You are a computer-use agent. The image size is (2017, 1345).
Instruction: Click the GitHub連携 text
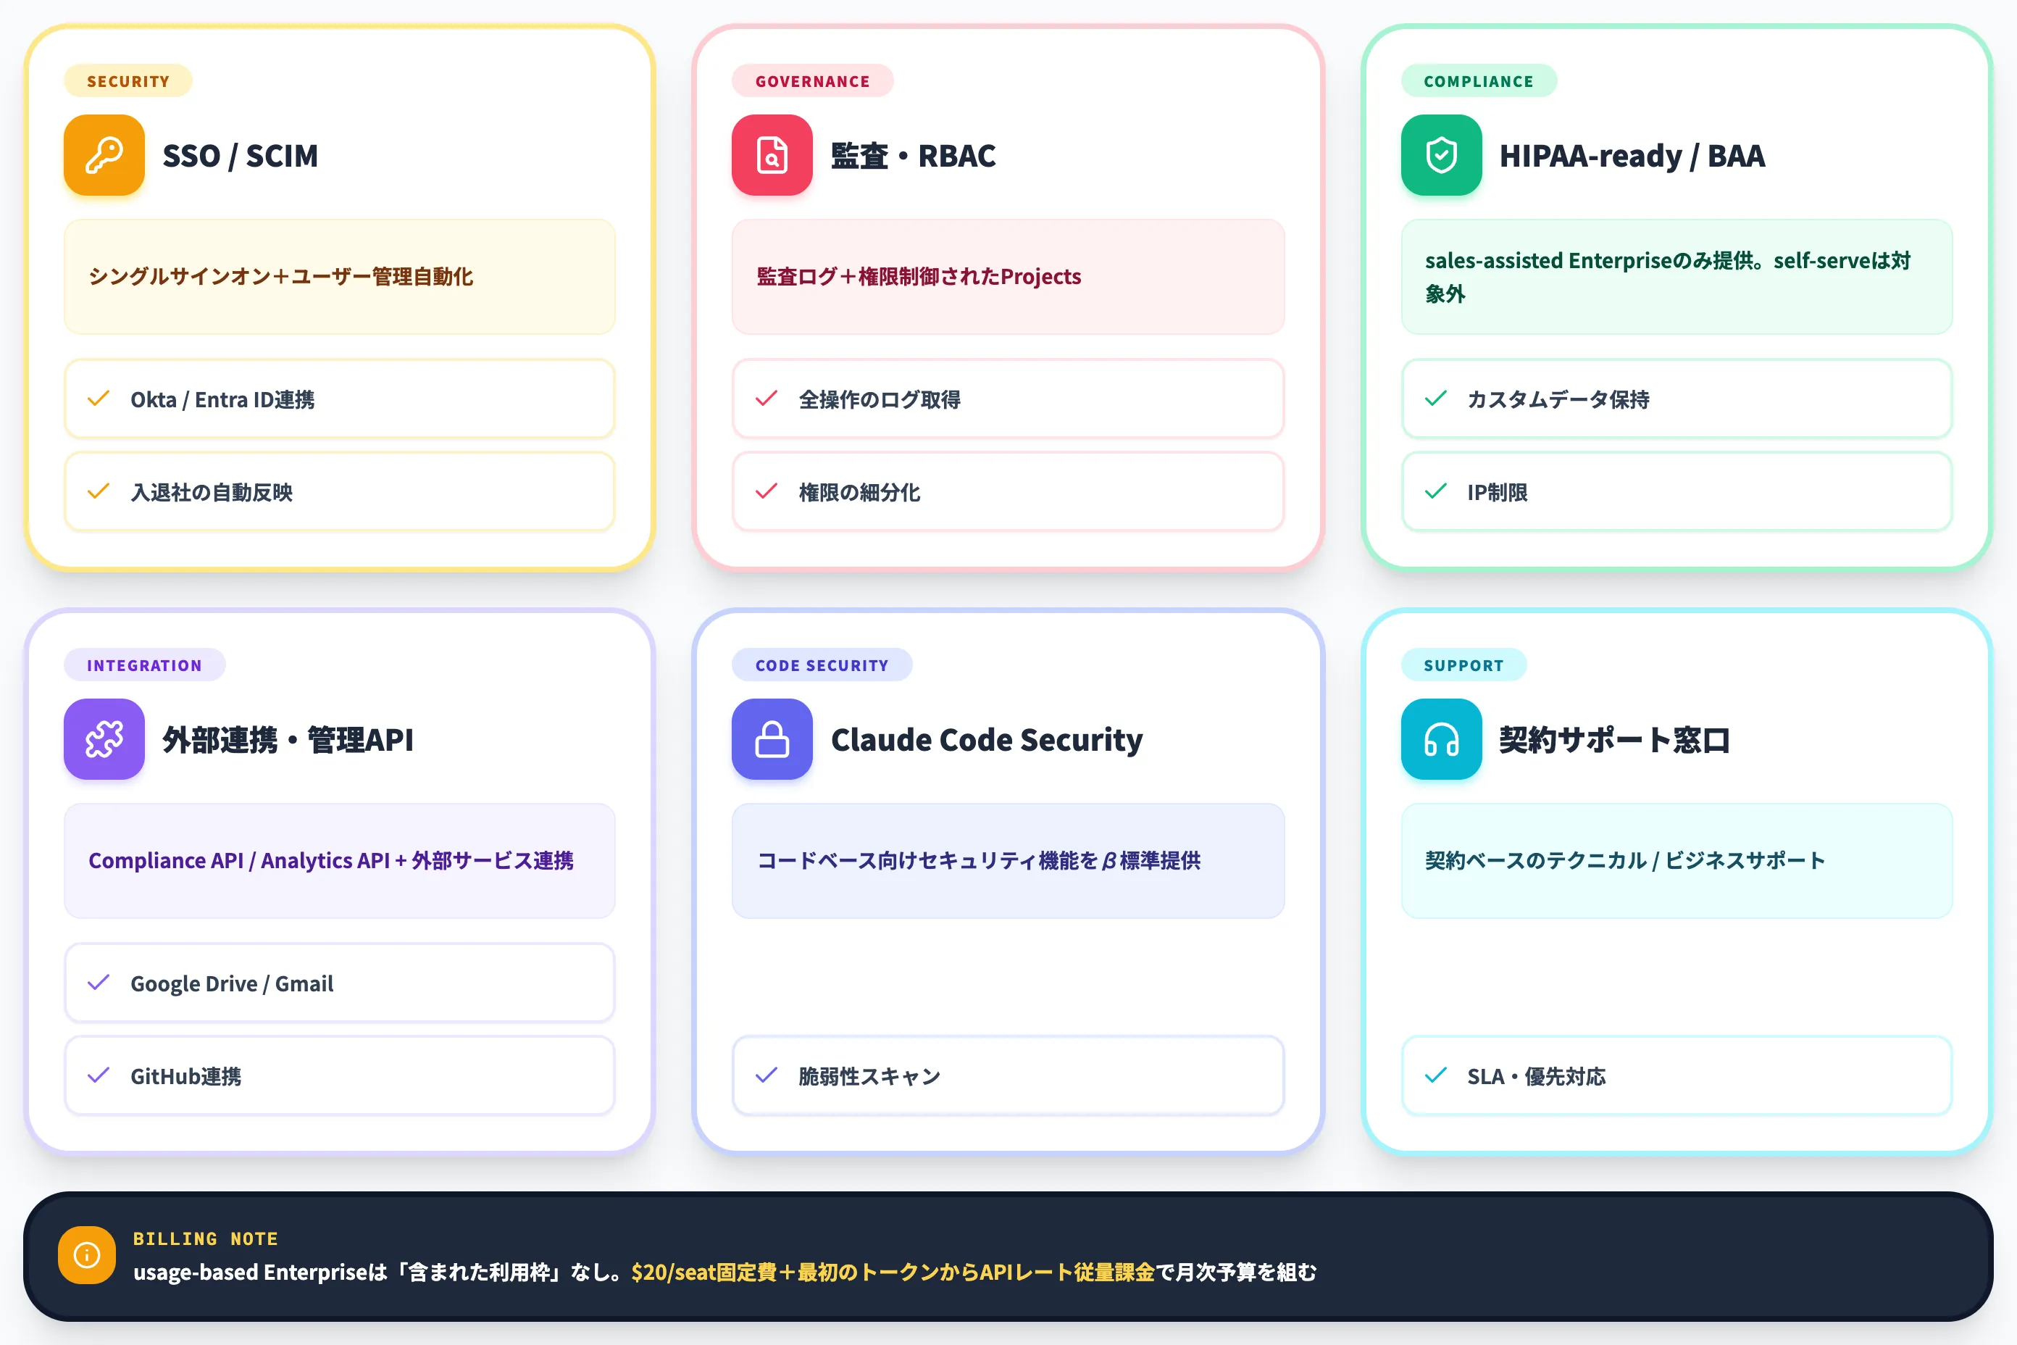pos(185,1077)
